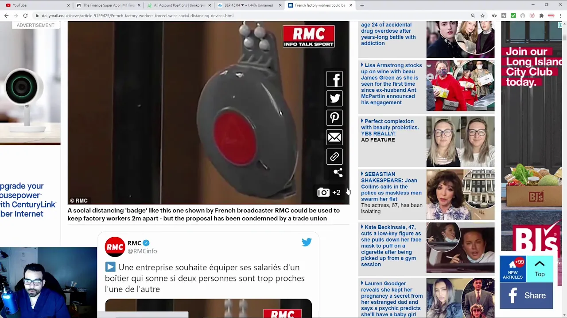Reload the page
Viewport: 567px width, 318px height.
tap(25, 15)
